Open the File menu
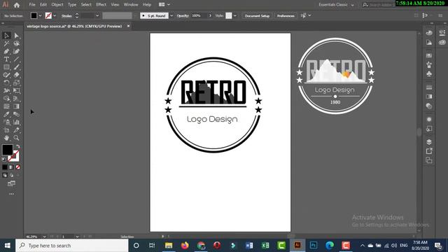This screenshot has height=252, width=448. click(x=32, y=5)
